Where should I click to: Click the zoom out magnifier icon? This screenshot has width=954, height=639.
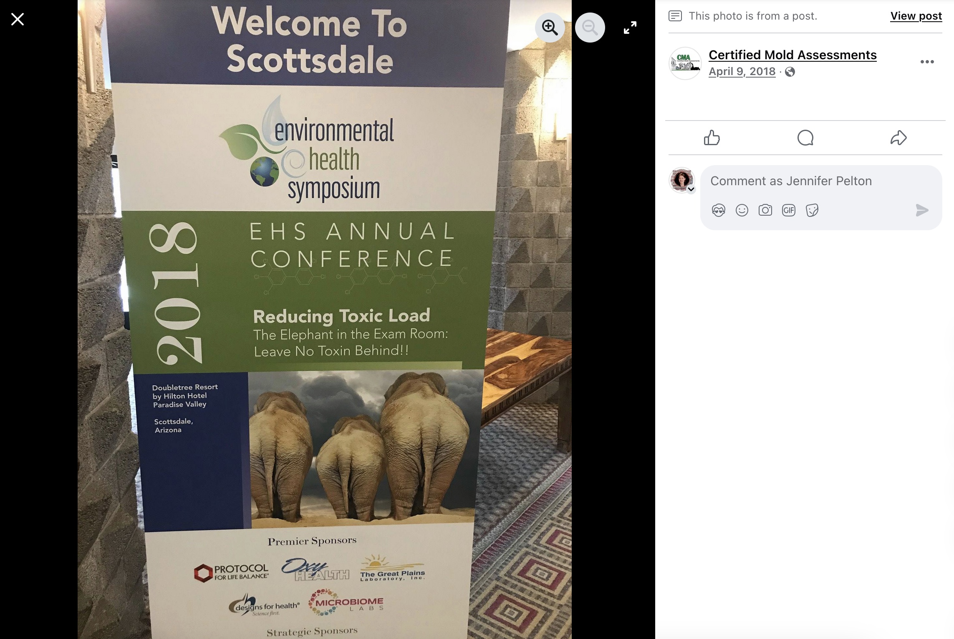tap(590, 28)
